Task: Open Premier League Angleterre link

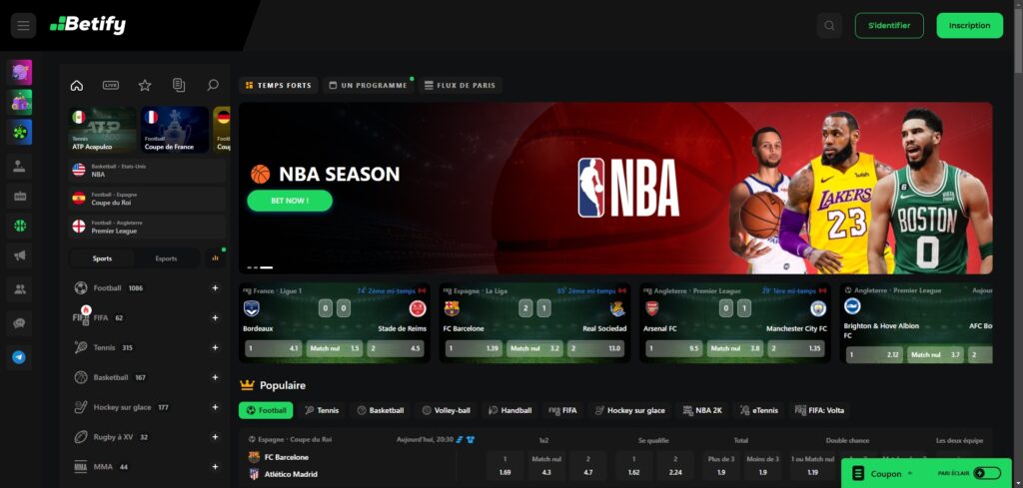Action: [147, 227]
